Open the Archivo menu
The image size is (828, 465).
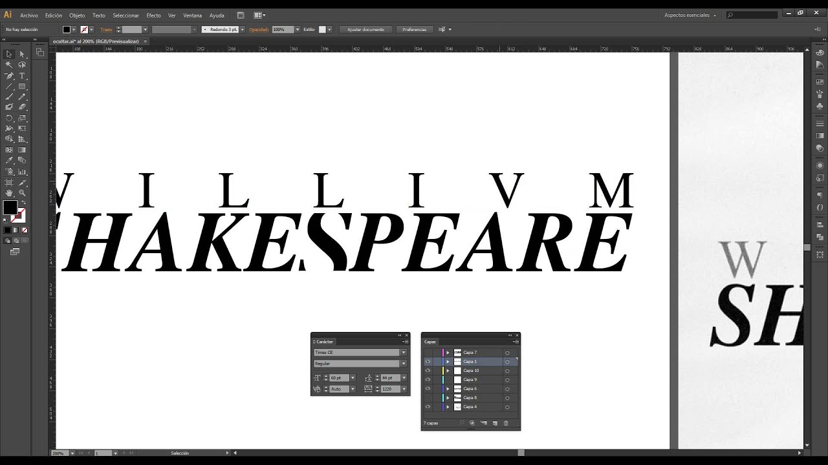tap(29, 15)
